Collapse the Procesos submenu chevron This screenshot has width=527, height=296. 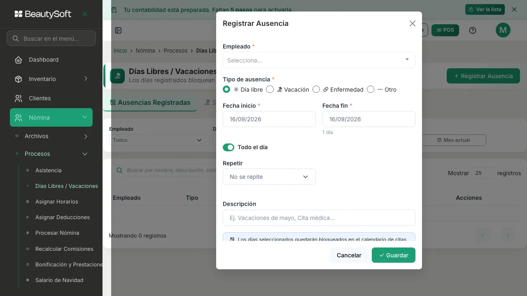(85, 154)
